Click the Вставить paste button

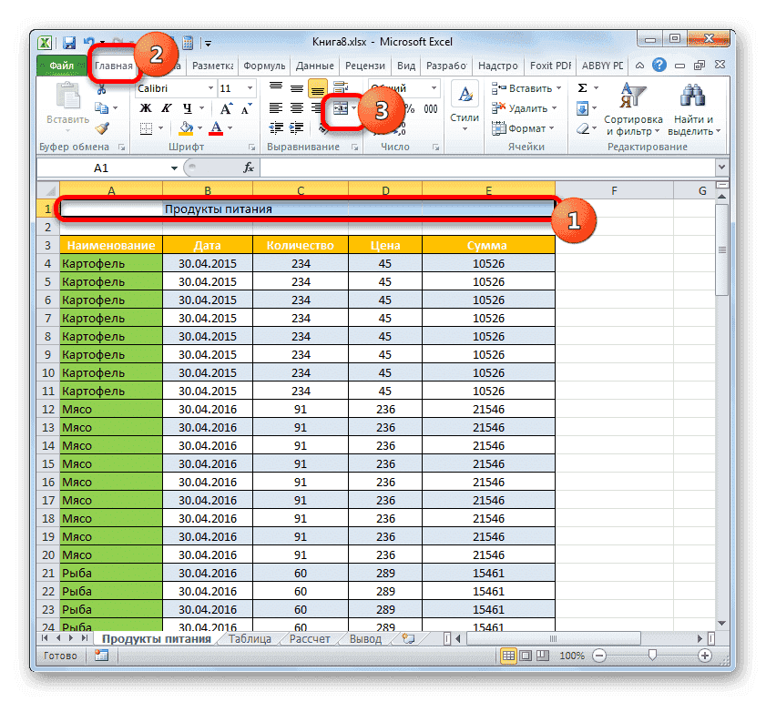(x=68, y=100)
